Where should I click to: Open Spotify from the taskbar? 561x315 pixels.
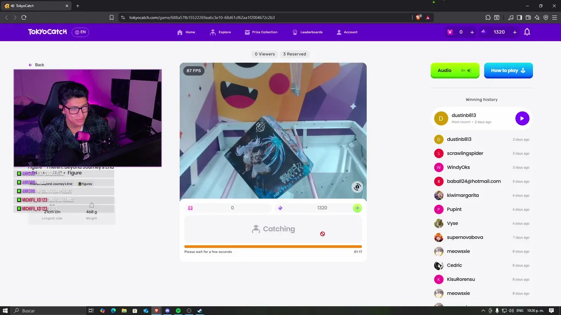coord(178,311)
